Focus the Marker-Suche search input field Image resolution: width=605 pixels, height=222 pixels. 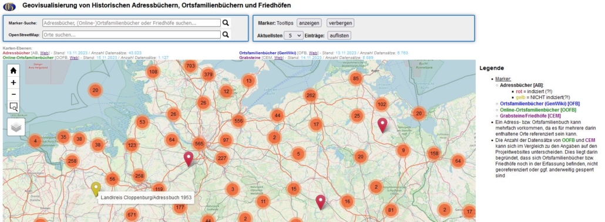coord(131,23)
